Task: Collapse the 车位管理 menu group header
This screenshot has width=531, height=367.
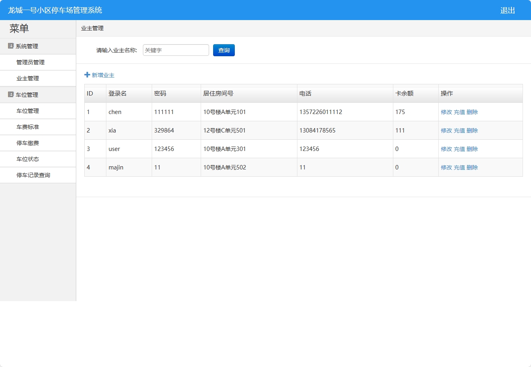Action: tap(27, 95)
